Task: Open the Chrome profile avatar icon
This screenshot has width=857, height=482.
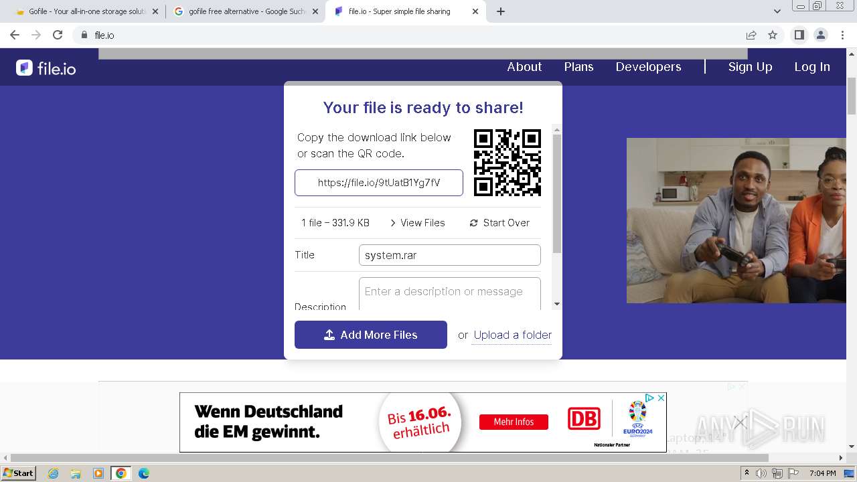Action: coord(821,35)
